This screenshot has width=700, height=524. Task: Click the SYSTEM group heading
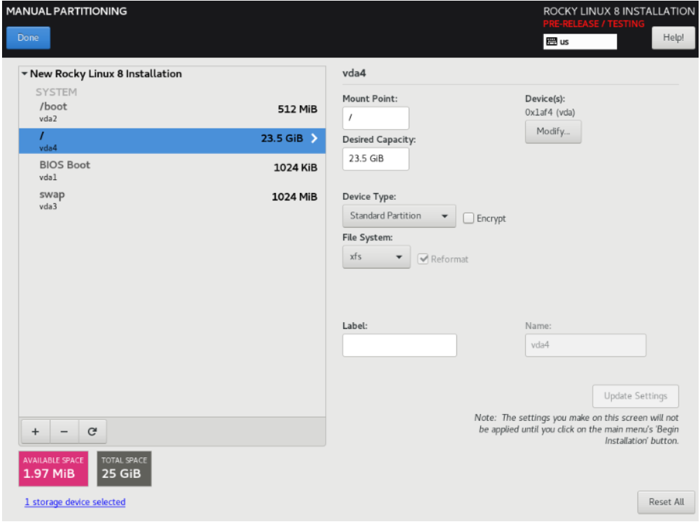click(x=56, y=92)
